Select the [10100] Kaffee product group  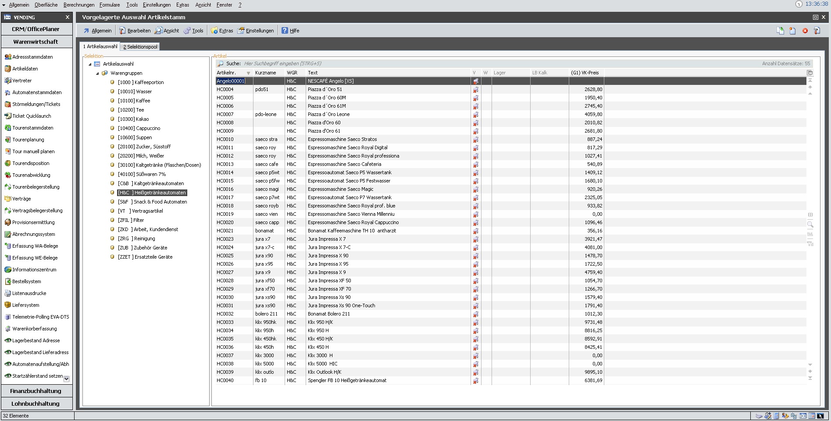pos(134,101)
